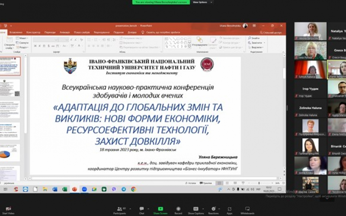The image size is (346, 216).
Task: Switch to Slide Sorter view in status bar
Action: coord(227,183)
